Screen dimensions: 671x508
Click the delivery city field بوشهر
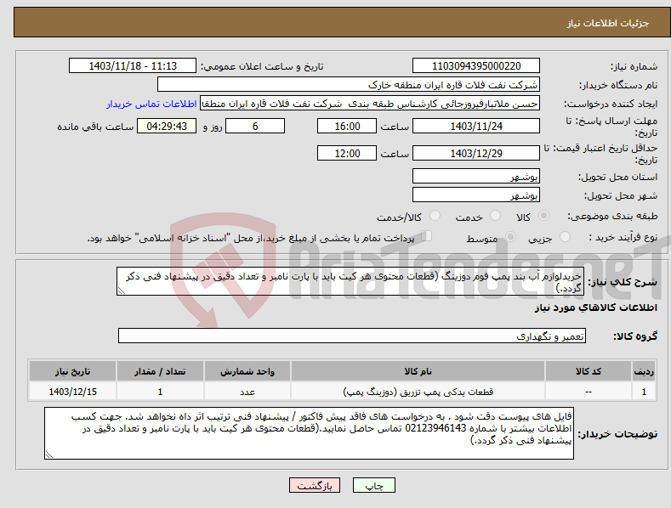coord(476,195)
